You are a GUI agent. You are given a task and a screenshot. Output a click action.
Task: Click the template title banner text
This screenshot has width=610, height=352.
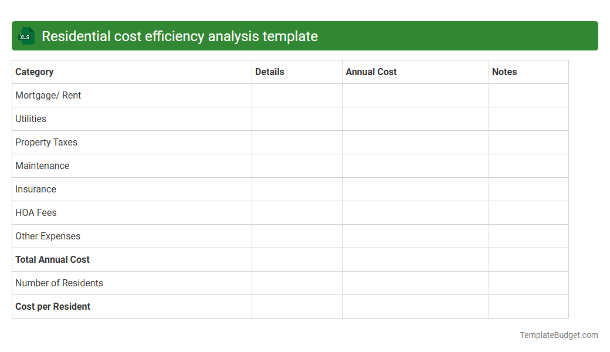click(x=179, y=36)
